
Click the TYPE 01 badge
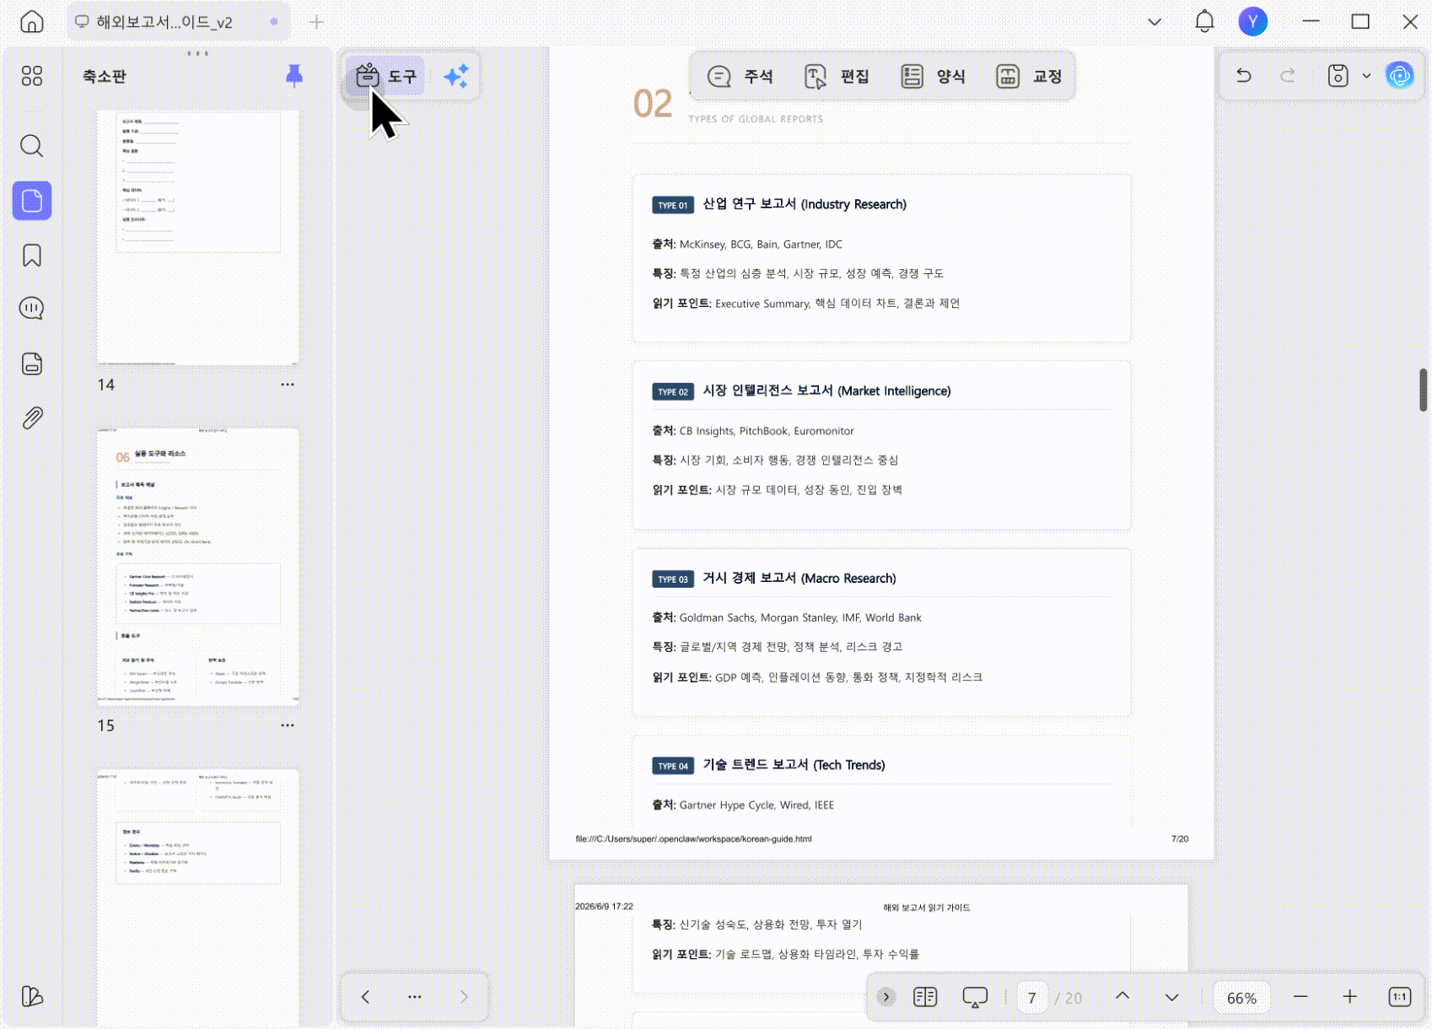[672, 205]
